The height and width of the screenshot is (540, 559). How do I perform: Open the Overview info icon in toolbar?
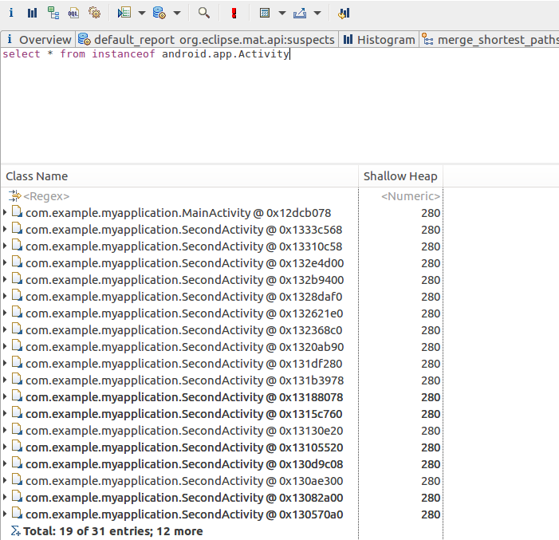(x=11, y=14)
